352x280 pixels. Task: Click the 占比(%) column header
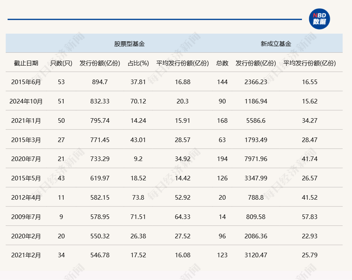(138, 63)
